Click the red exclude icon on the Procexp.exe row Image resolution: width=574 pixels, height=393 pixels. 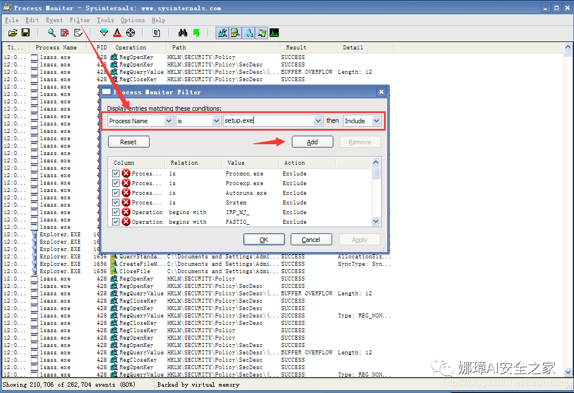[126, 183]
